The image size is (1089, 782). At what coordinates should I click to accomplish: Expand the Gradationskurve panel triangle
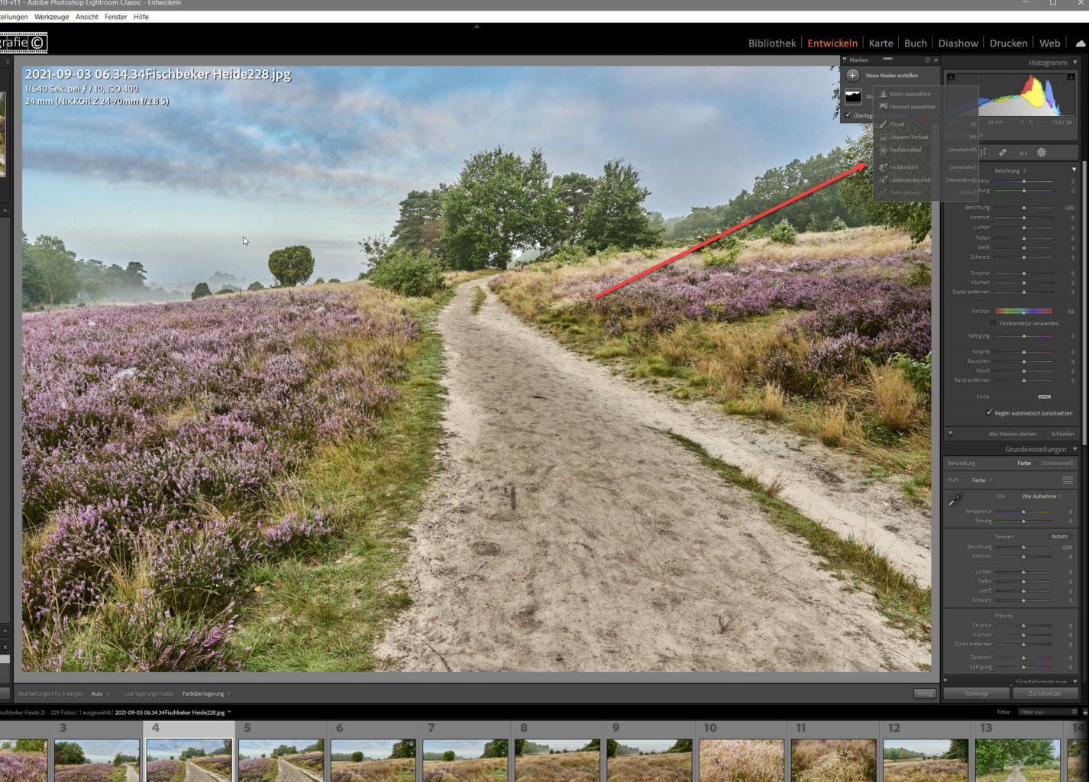coord(1075,681)
